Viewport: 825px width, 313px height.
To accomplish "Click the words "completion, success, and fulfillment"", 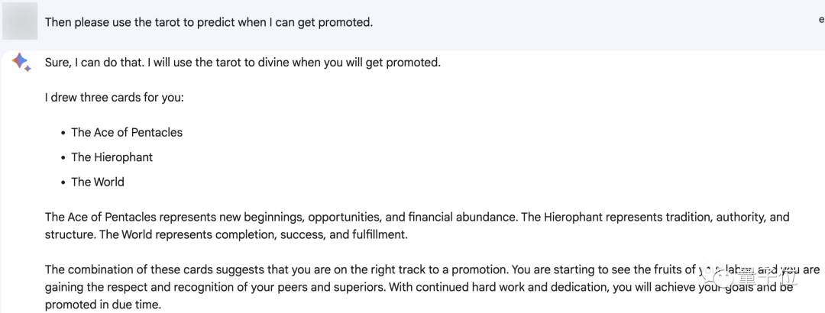I will [306, 234].
